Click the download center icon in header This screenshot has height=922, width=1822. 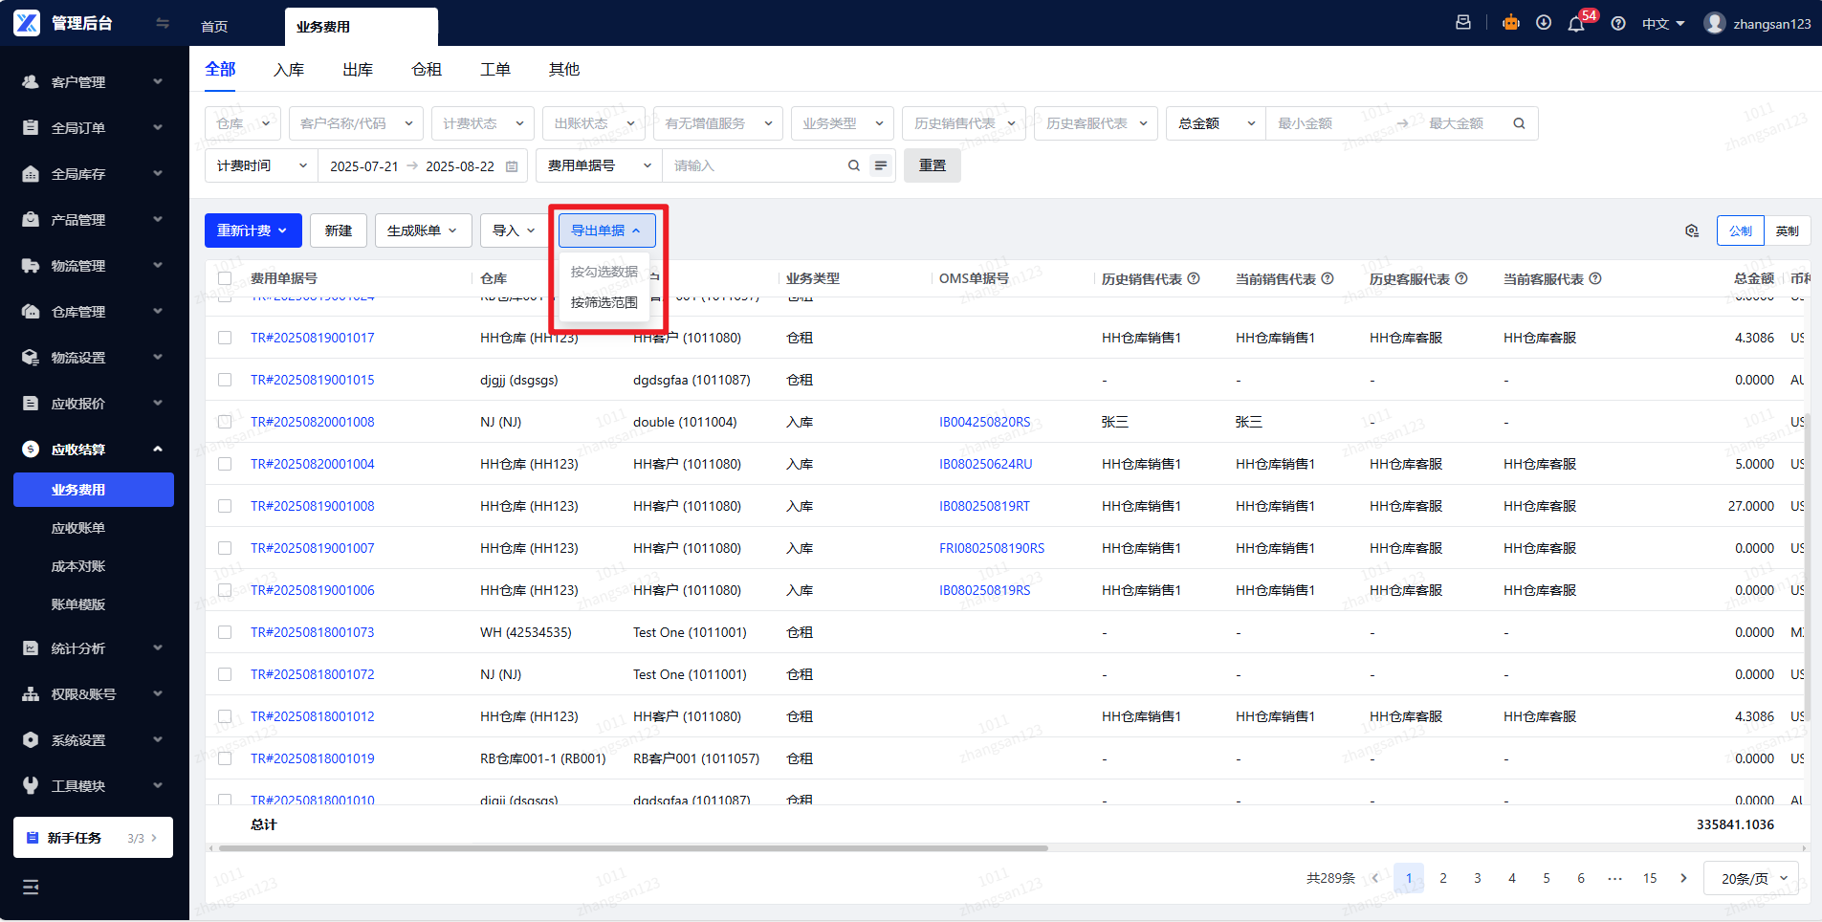point(1544,23)
